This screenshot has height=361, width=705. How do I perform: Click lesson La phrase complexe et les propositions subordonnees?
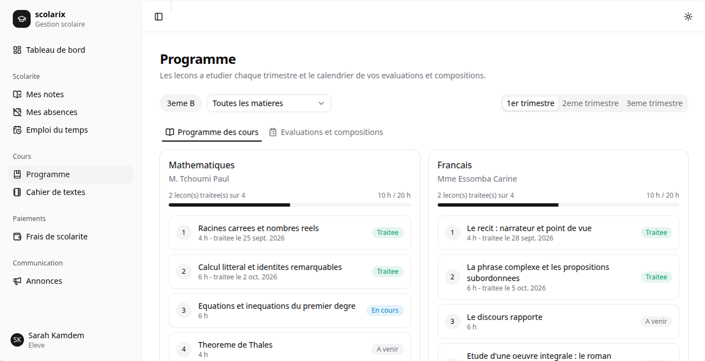click(x=559, y=277)
